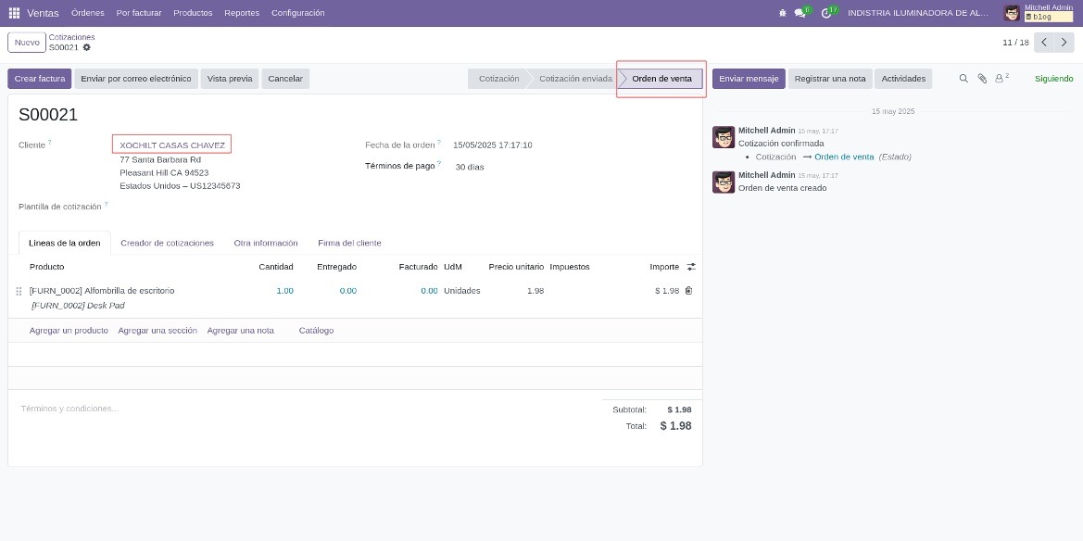Open the Órdenes menu
This screenshot has height=541, width=1083.
[88, 13]
